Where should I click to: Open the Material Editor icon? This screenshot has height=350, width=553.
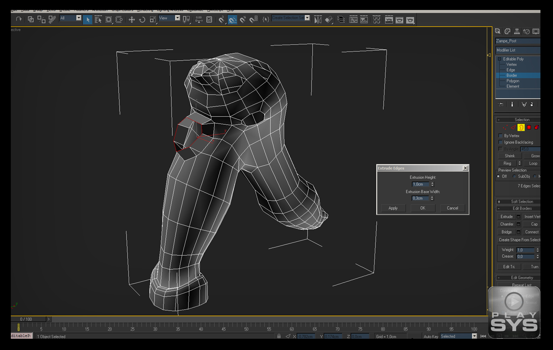coord(376,19)
